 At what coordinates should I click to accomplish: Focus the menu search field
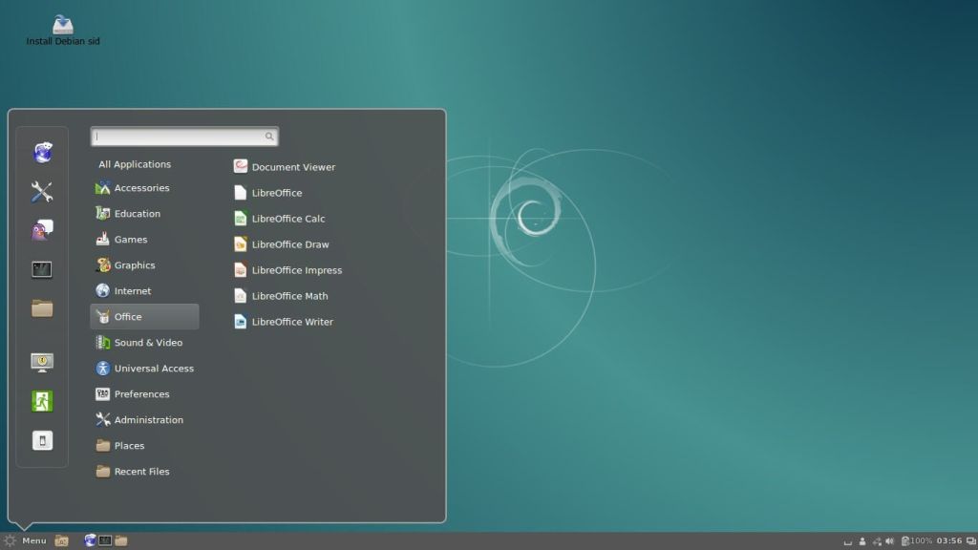click(184, 137)
